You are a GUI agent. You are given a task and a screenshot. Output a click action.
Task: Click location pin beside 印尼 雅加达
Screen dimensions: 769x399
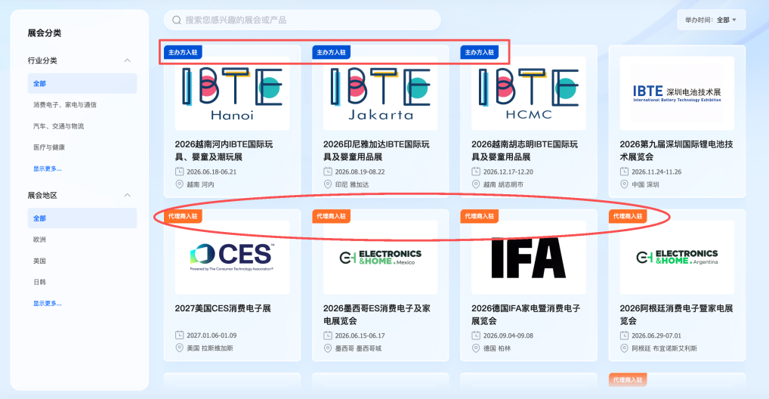(x=328, y=184)
